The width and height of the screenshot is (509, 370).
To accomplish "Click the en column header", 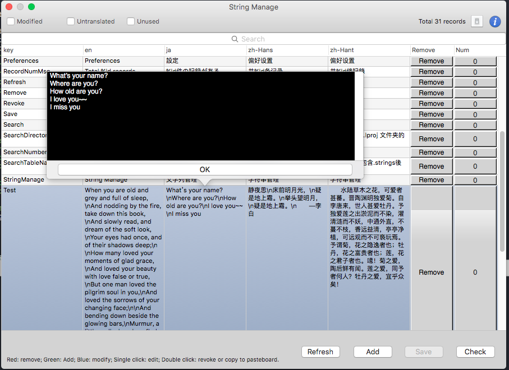I will (123, 50).
